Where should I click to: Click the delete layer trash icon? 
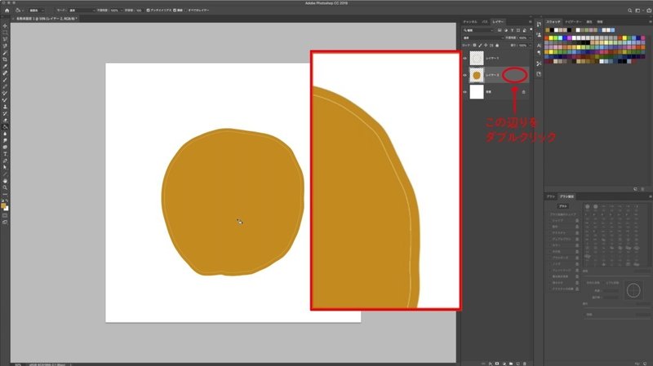[524, 364]
